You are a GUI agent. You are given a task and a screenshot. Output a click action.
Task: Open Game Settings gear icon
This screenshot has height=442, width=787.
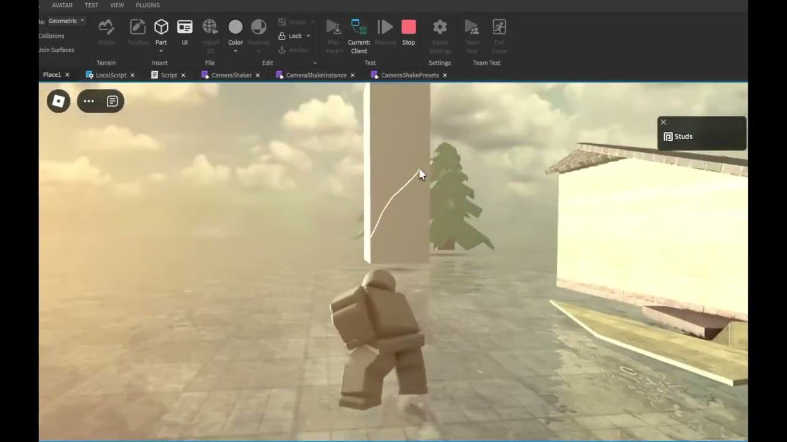(x=440, y=27)
